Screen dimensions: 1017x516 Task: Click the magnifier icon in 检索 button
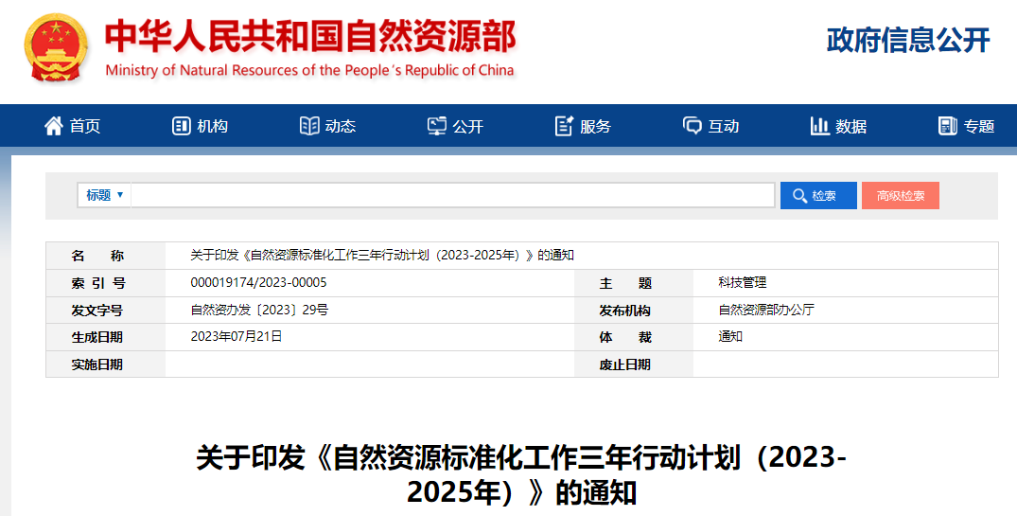799,196
